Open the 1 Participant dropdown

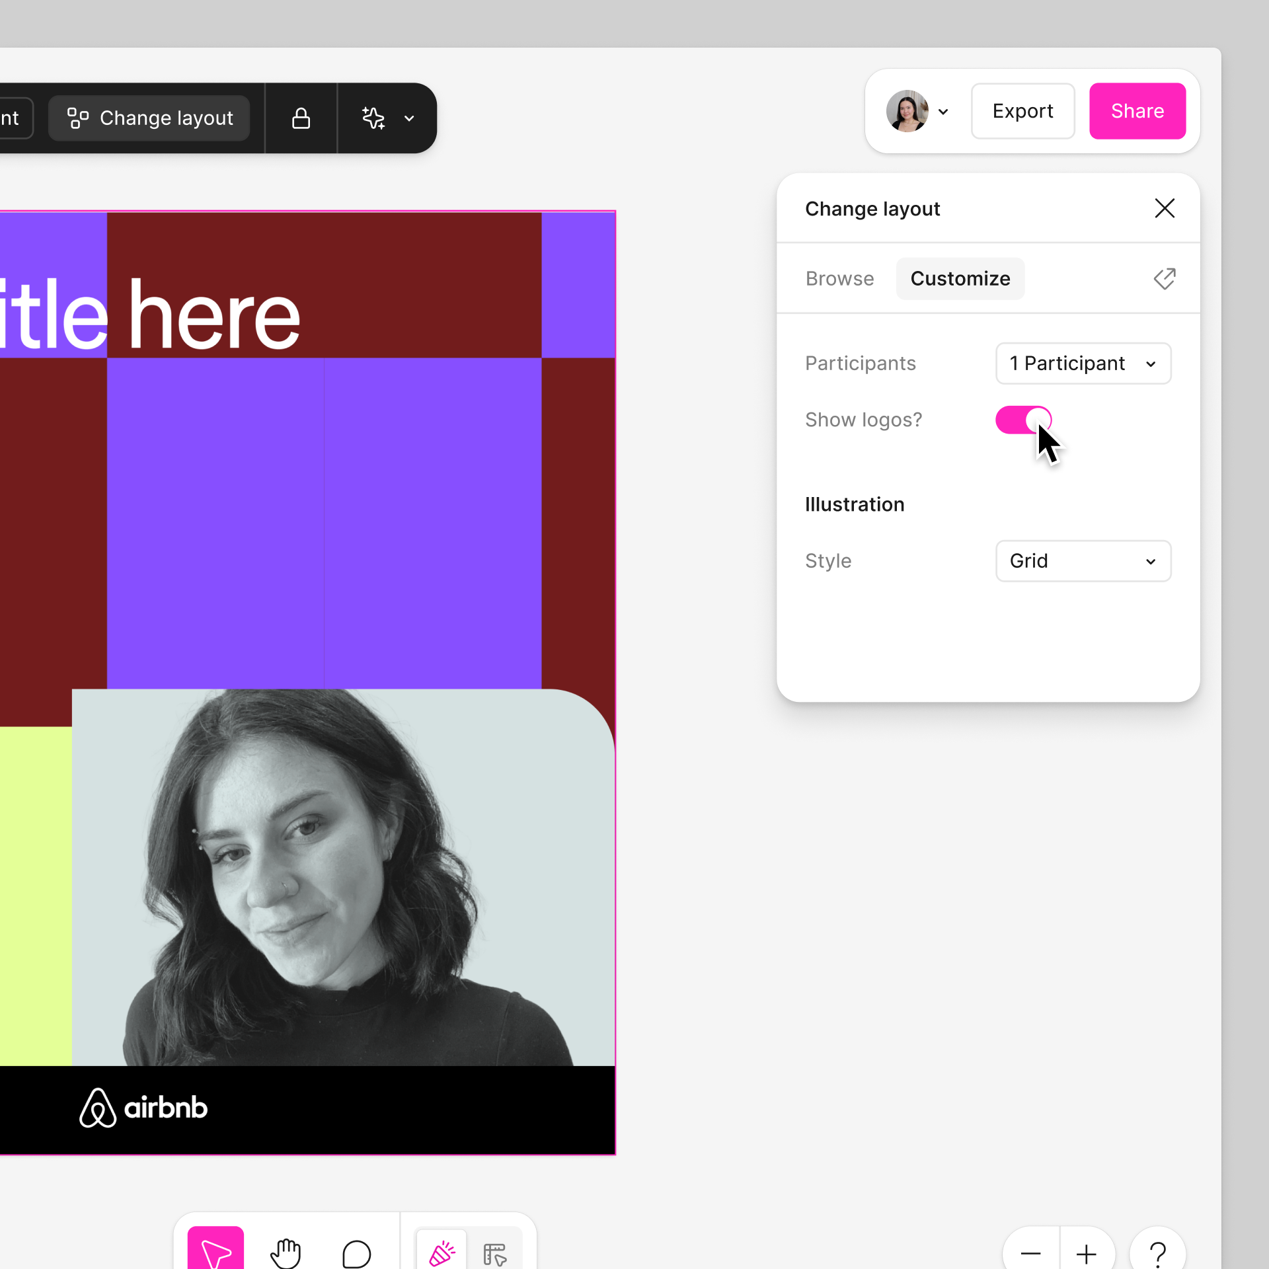click(x=1083, y=363)
